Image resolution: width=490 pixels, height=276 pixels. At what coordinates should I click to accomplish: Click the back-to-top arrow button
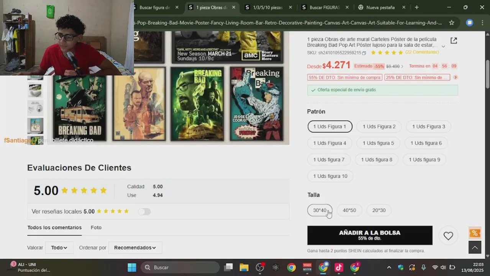tap(475, 247)
